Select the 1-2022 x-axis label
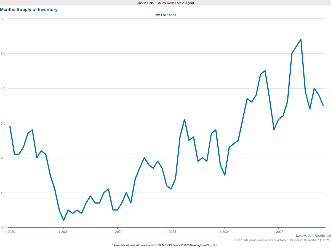This screenshot has height=248, width=331. pos(117,232)
